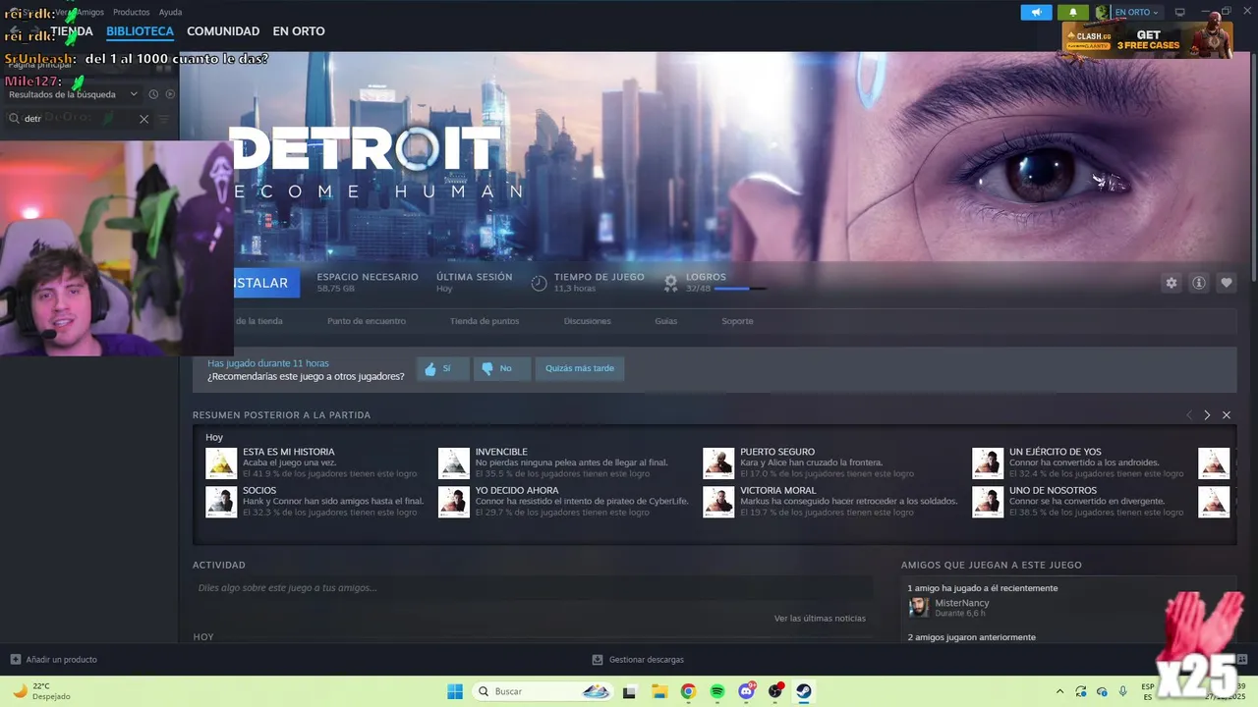
Task: Open VICTORIA MORAL achievement icon
Action: pyautogui.click(x=718, y=502)
